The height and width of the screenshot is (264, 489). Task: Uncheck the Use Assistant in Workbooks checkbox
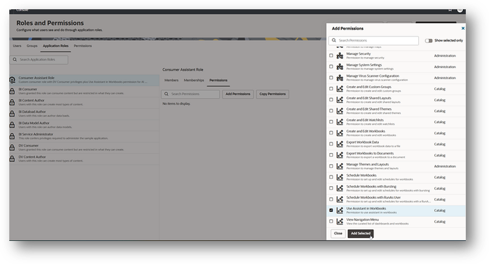point(331,211)
